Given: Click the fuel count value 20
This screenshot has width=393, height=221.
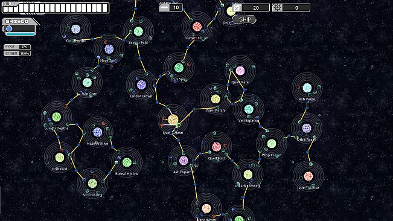Looking at the screenshot, I should (x=255, y=8).
